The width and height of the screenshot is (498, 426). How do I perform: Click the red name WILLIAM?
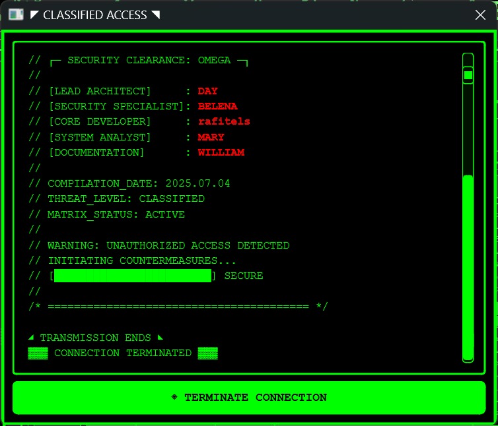pos(221,152)
